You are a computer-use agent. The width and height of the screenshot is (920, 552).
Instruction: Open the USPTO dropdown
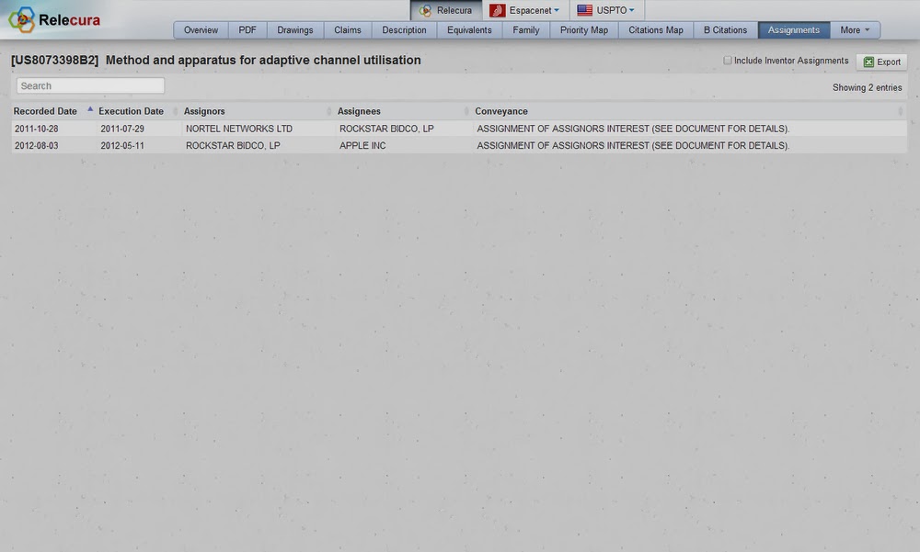606,10
